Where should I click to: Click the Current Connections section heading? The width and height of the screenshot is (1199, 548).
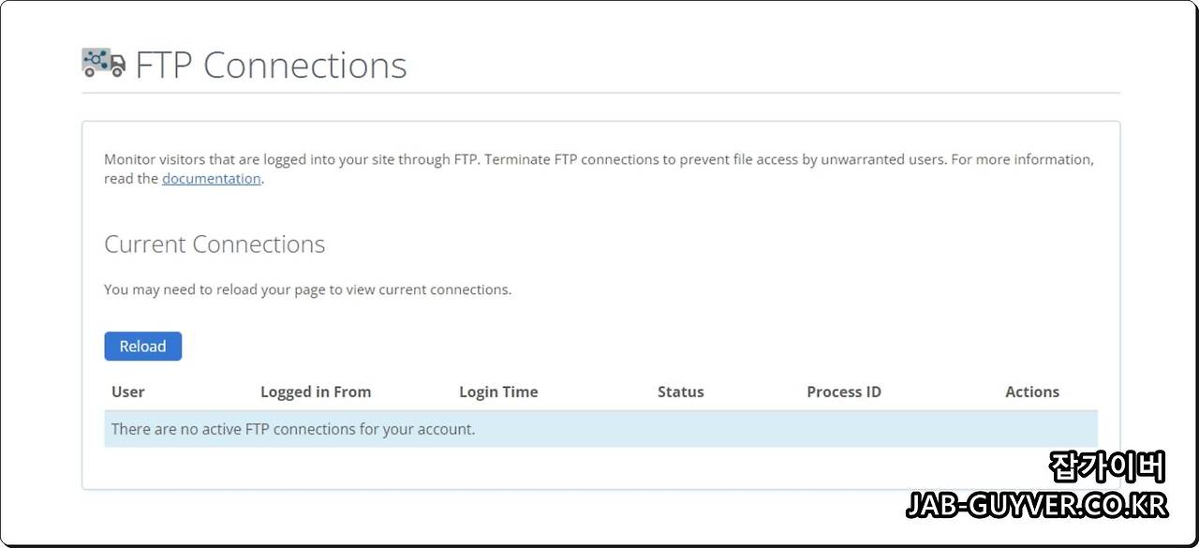215,244
